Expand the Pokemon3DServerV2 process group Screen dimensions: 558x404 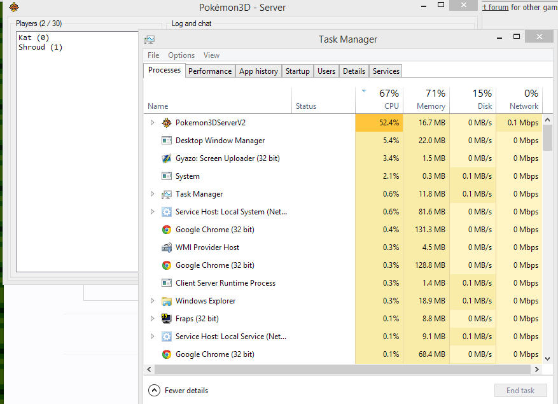(152, 122)
